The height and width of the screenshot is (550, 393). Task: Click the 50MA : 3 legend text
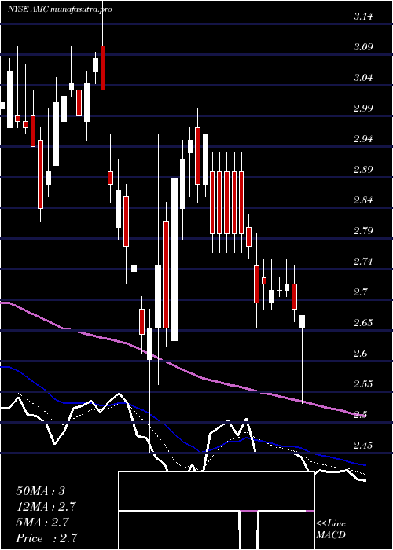[40, 491]
